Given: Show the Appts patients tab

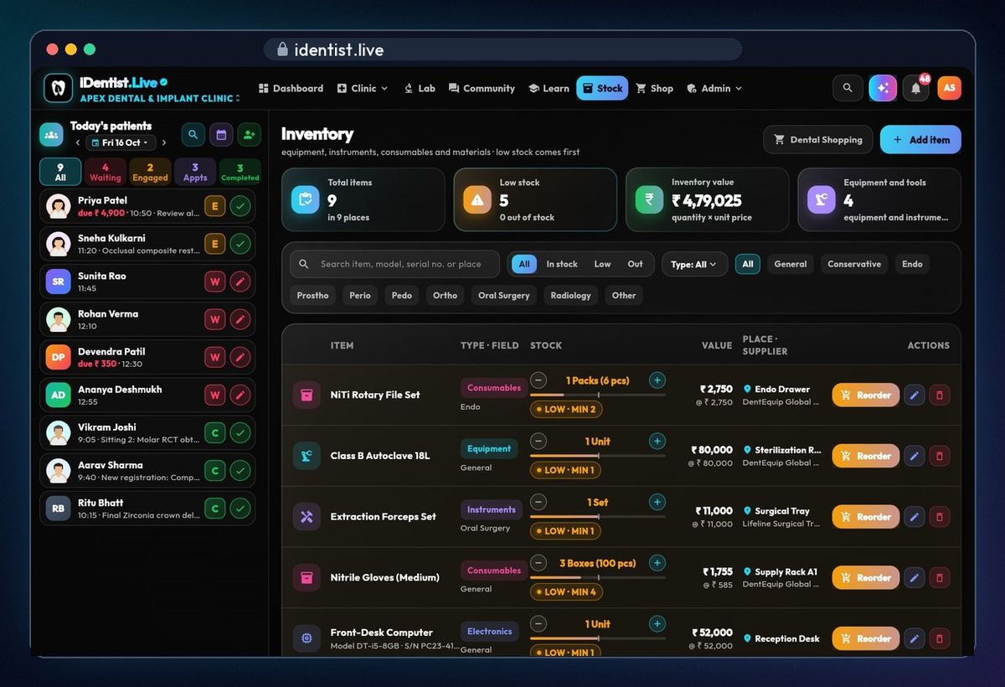Looking at the screenshot, I should (x=195, y=172).
